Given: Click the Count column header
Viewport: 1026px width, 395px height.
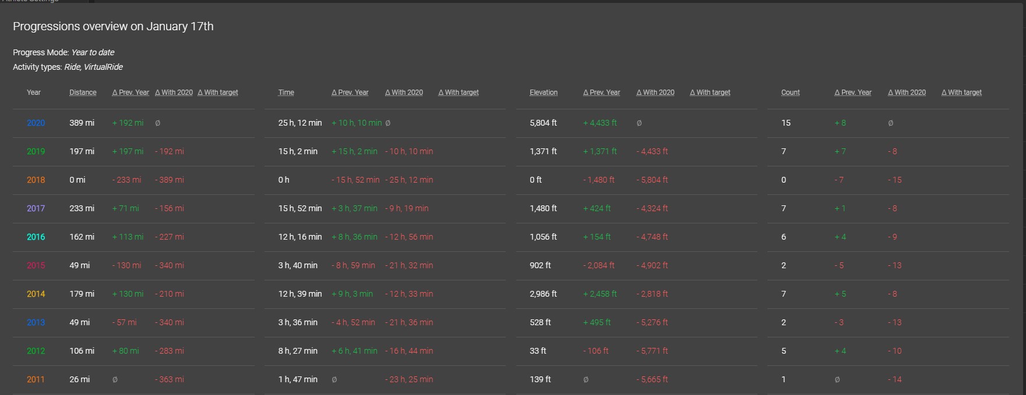Looking at the screenshot, I should click(791, 92).
